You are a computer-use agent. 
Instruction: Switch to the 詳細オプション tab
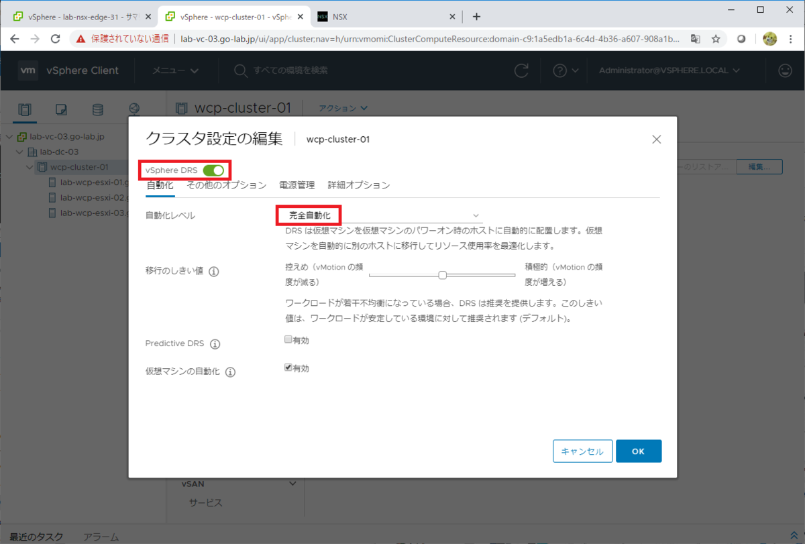coord(359,185)
